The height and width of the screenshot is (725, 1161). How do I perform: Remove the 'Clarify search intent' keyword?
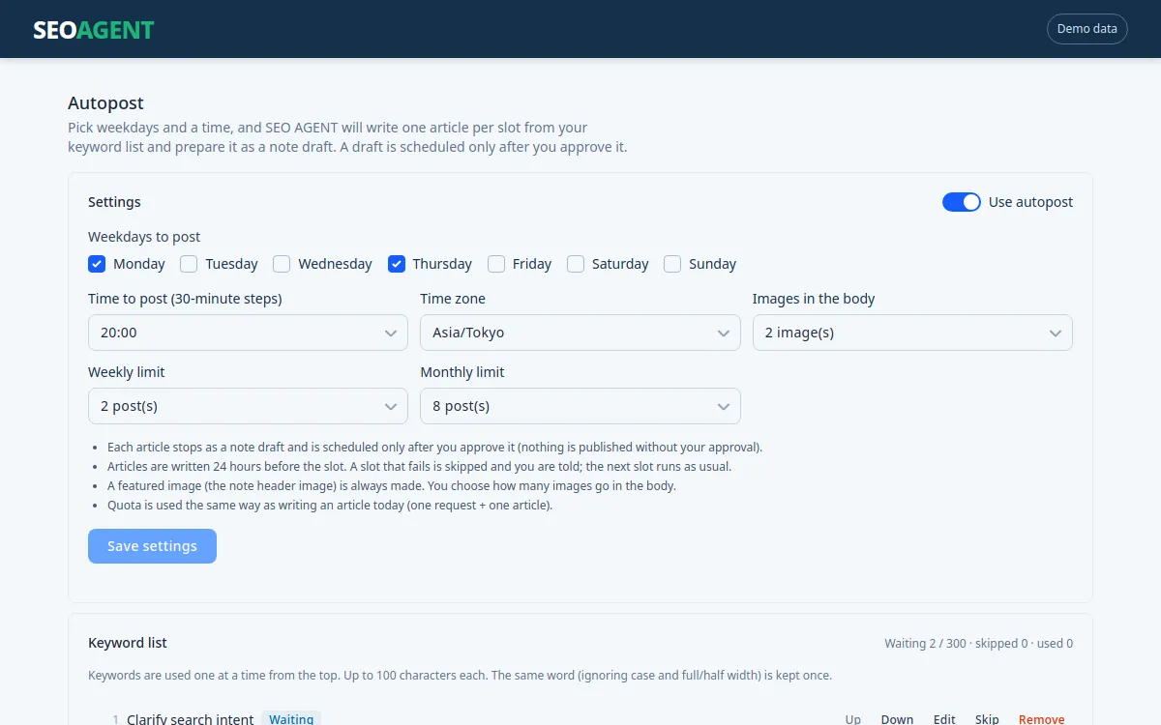coord(1042,719)
